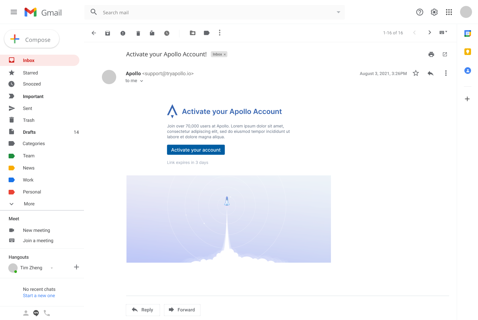Open search options dropdown arrow
Viewport: 478px width, 320px height.
[x=338, y=12]
